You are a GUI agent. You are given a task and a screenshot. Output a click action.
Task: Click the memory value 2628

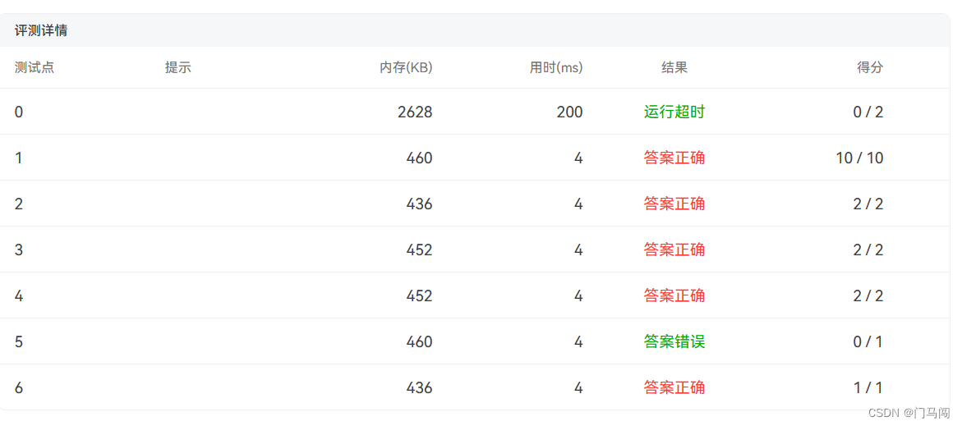tap(415, 112)
